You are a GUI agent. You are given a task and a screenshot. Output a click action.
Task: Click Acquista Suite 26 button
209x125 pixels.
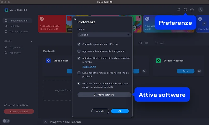[x=19, y=111]
